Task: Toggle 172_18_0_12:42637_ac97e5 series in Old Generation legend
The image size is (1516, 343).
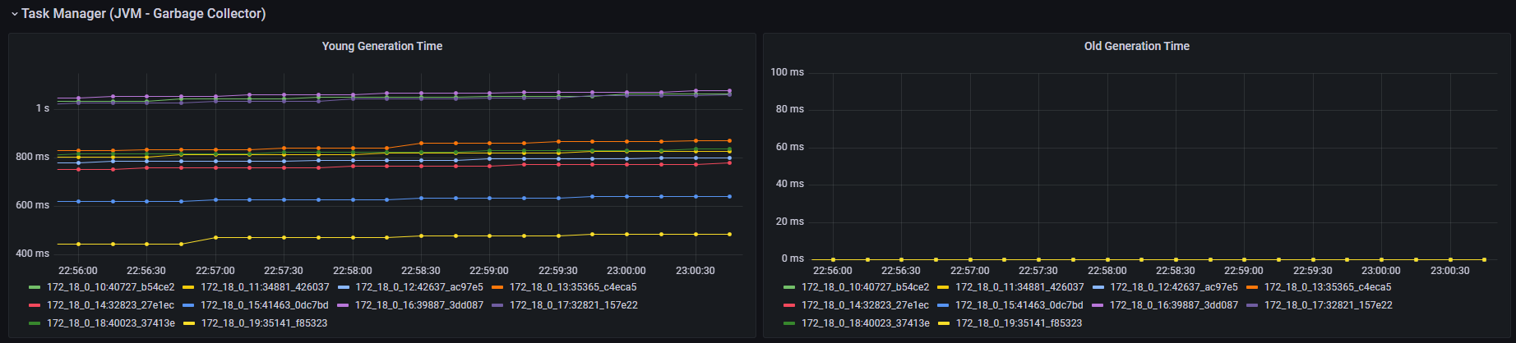Action: [x=1173, y=287]
